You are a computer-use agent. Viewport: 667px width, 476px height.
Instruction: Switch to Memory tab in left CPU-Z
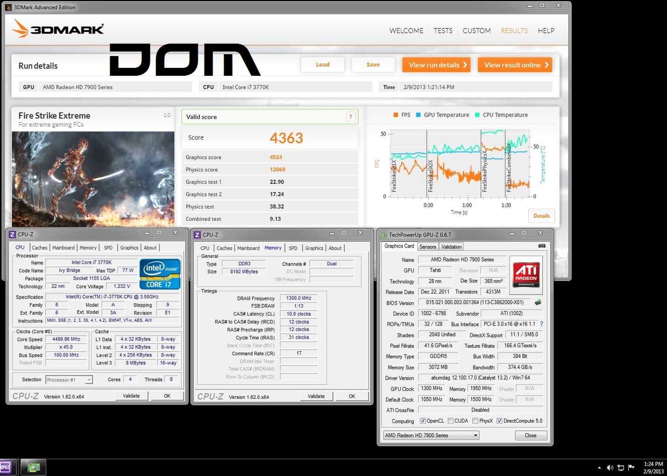[88, 248]
